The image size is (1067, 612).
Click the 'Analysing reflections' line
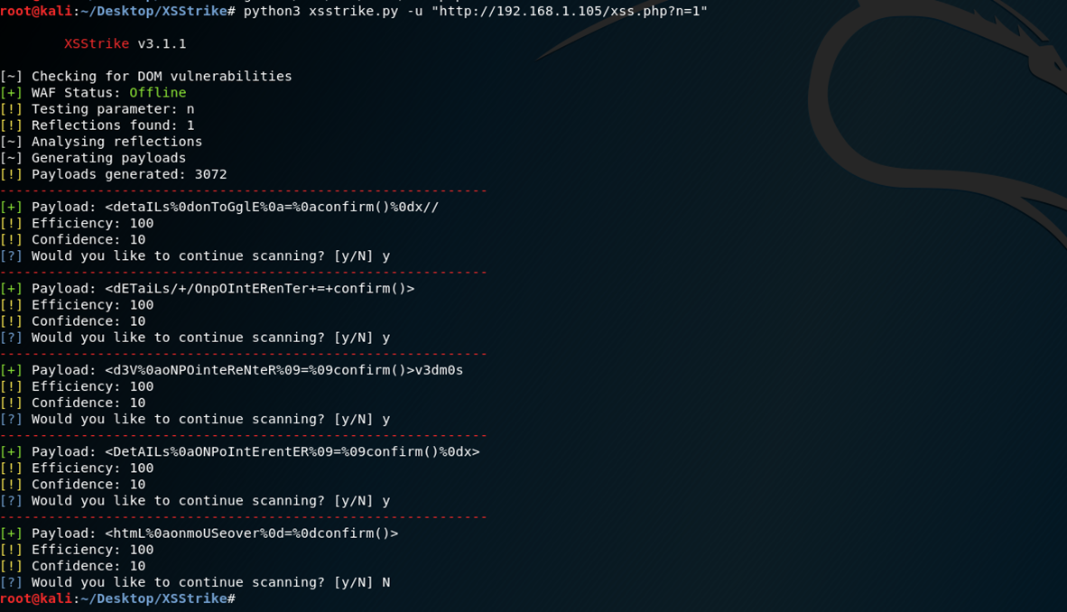[x=101, y=142]
